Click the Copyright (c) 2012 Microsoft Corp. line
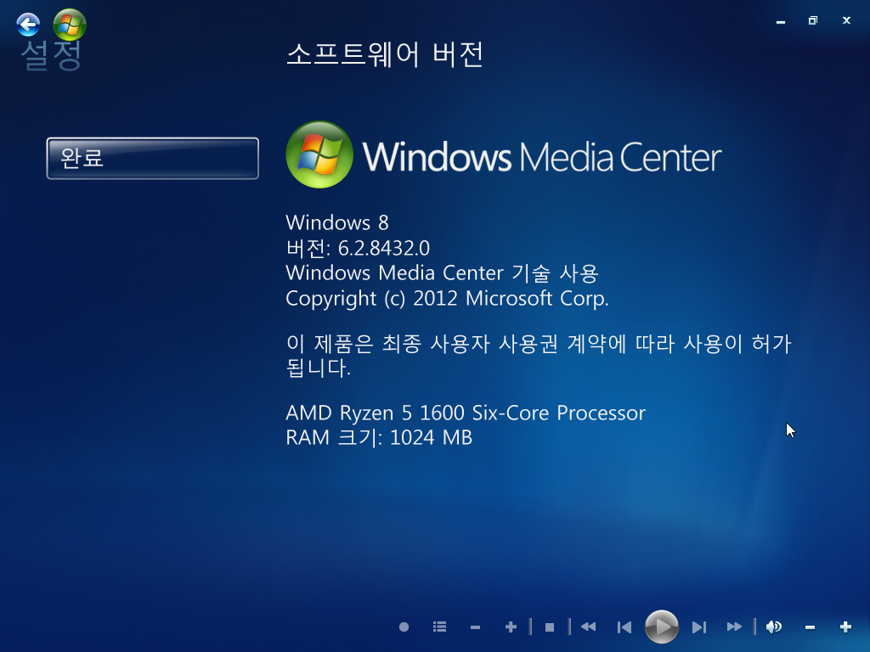The width and height of the screenshot is (870, 652). pyautogui.click(x=447, y=298)
